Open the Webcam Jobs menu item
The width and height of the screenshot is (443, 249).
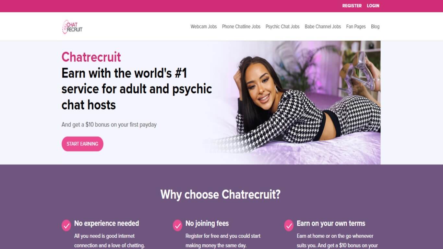point(204,27)
